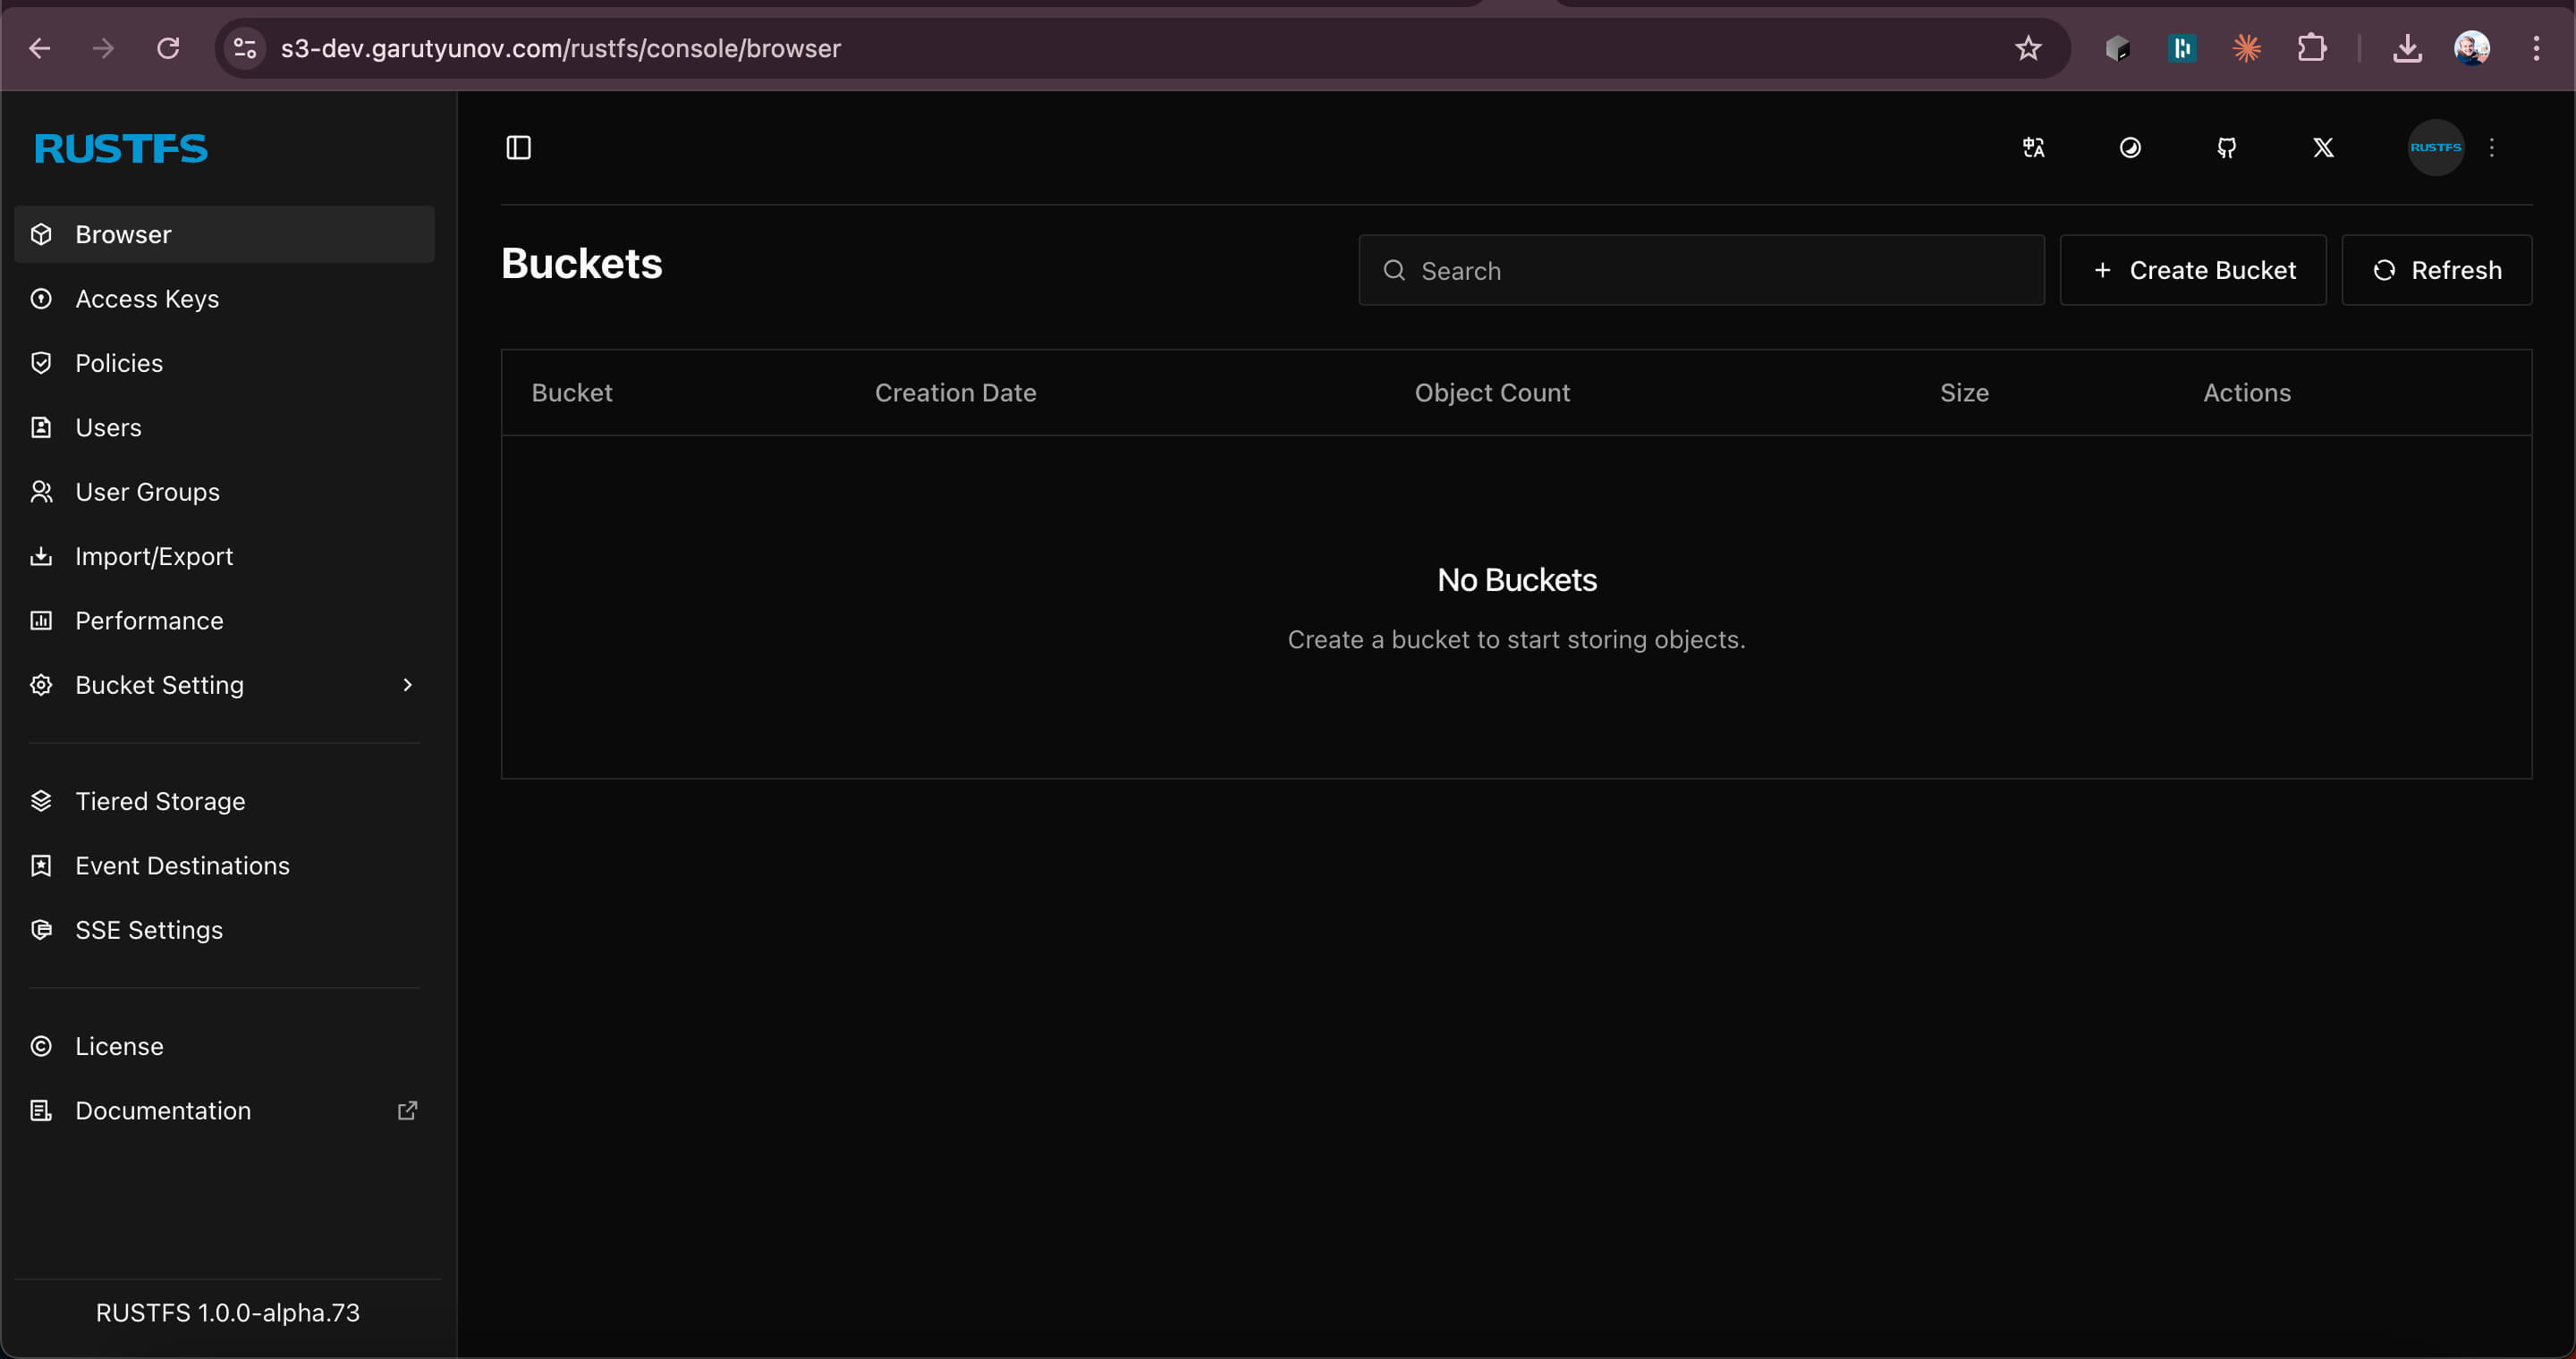The width and height of the screenshot is (2576, 1359).
Task: Focus the bucket Search field
Action: tap(1700, 270)
